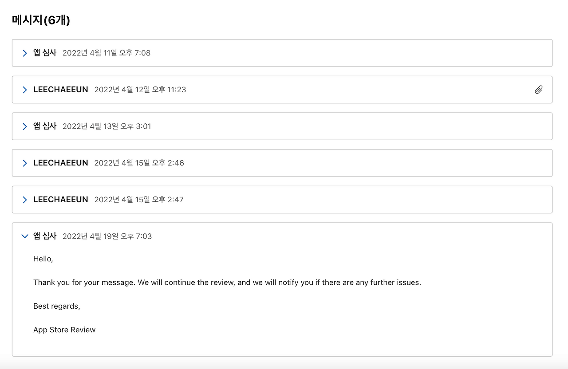Select sender name LEECHAEEUN on 4월 12일 row

pyautogui.click(x=61, y=90)
